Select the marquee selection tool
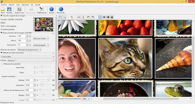The width and height of the screenshot is (195, 104). point(64,17)
